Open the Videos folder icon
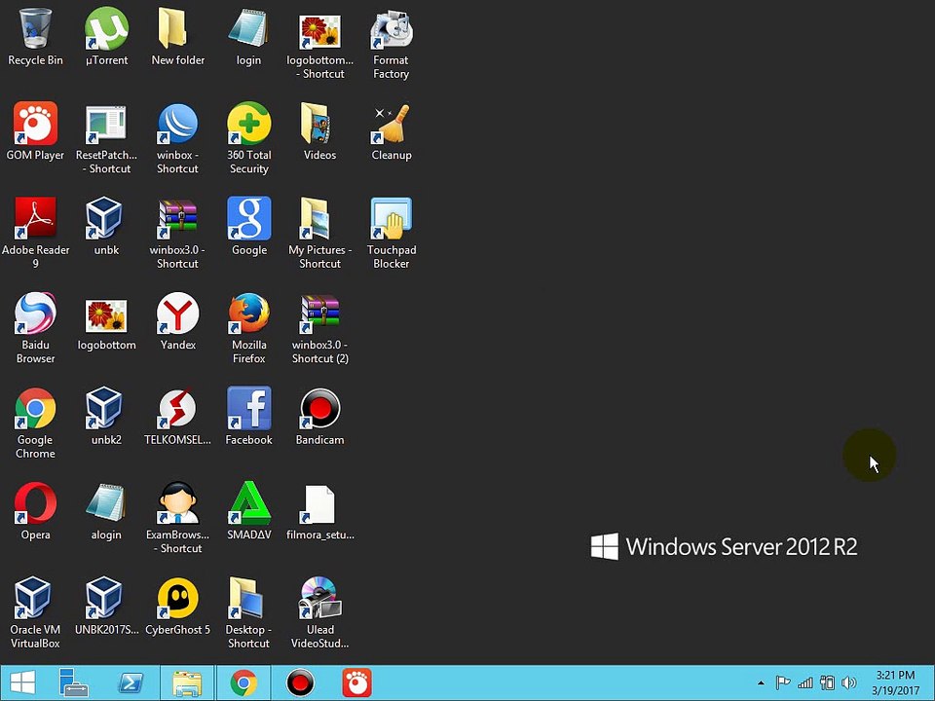 [320, 131]
